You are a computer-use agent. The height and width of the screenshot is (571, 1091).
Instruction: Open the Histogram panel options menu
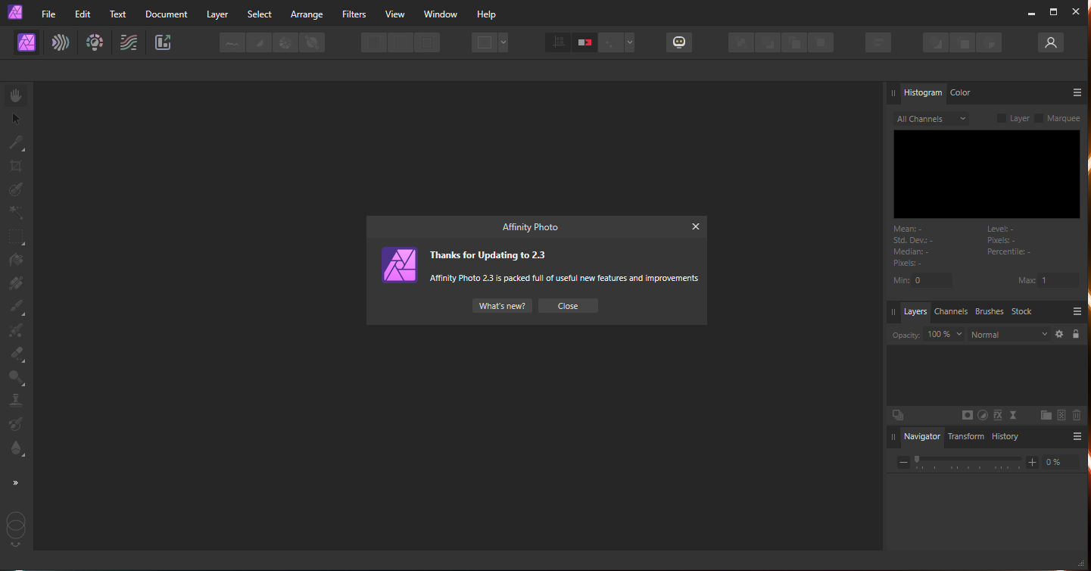pos(1077,92)
